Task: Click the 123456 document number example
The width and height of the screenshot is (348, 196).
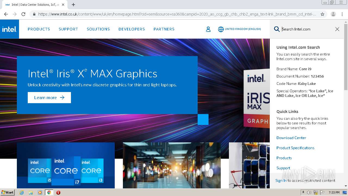Action: coord(317,76)
